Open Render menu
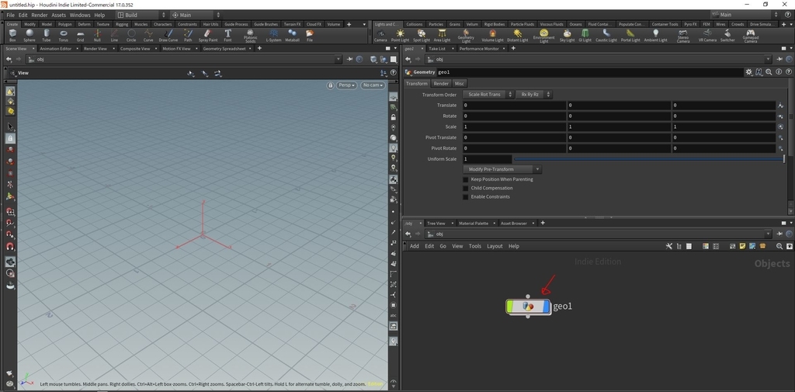 [40, 16]
